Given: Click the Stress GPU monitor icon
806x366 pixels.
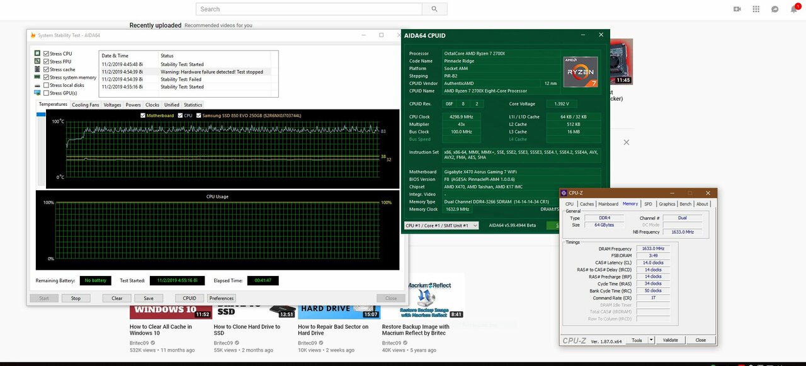Looking at the screenshot, I should pos(38,93).
